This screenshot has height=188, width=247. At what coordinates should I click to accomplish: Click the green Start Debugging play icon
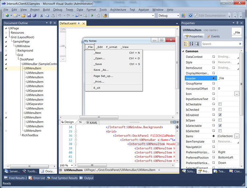pyautogui.click(x=92, y=15)
